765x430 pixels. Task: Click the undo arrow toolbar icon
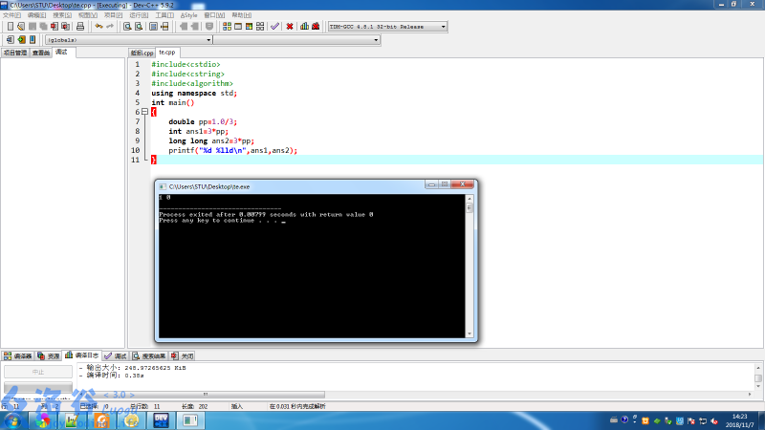click(x=97, y=26)
